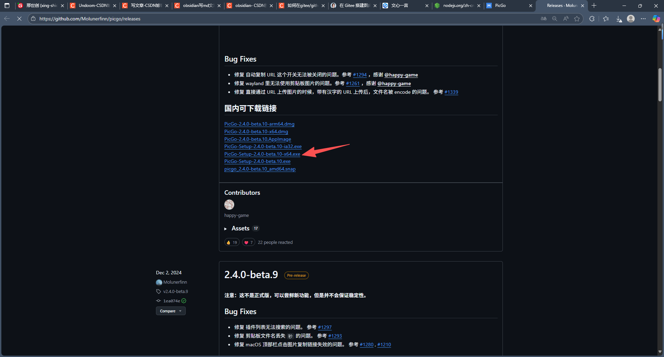Open issue #1210 link

tap(384, 345)
